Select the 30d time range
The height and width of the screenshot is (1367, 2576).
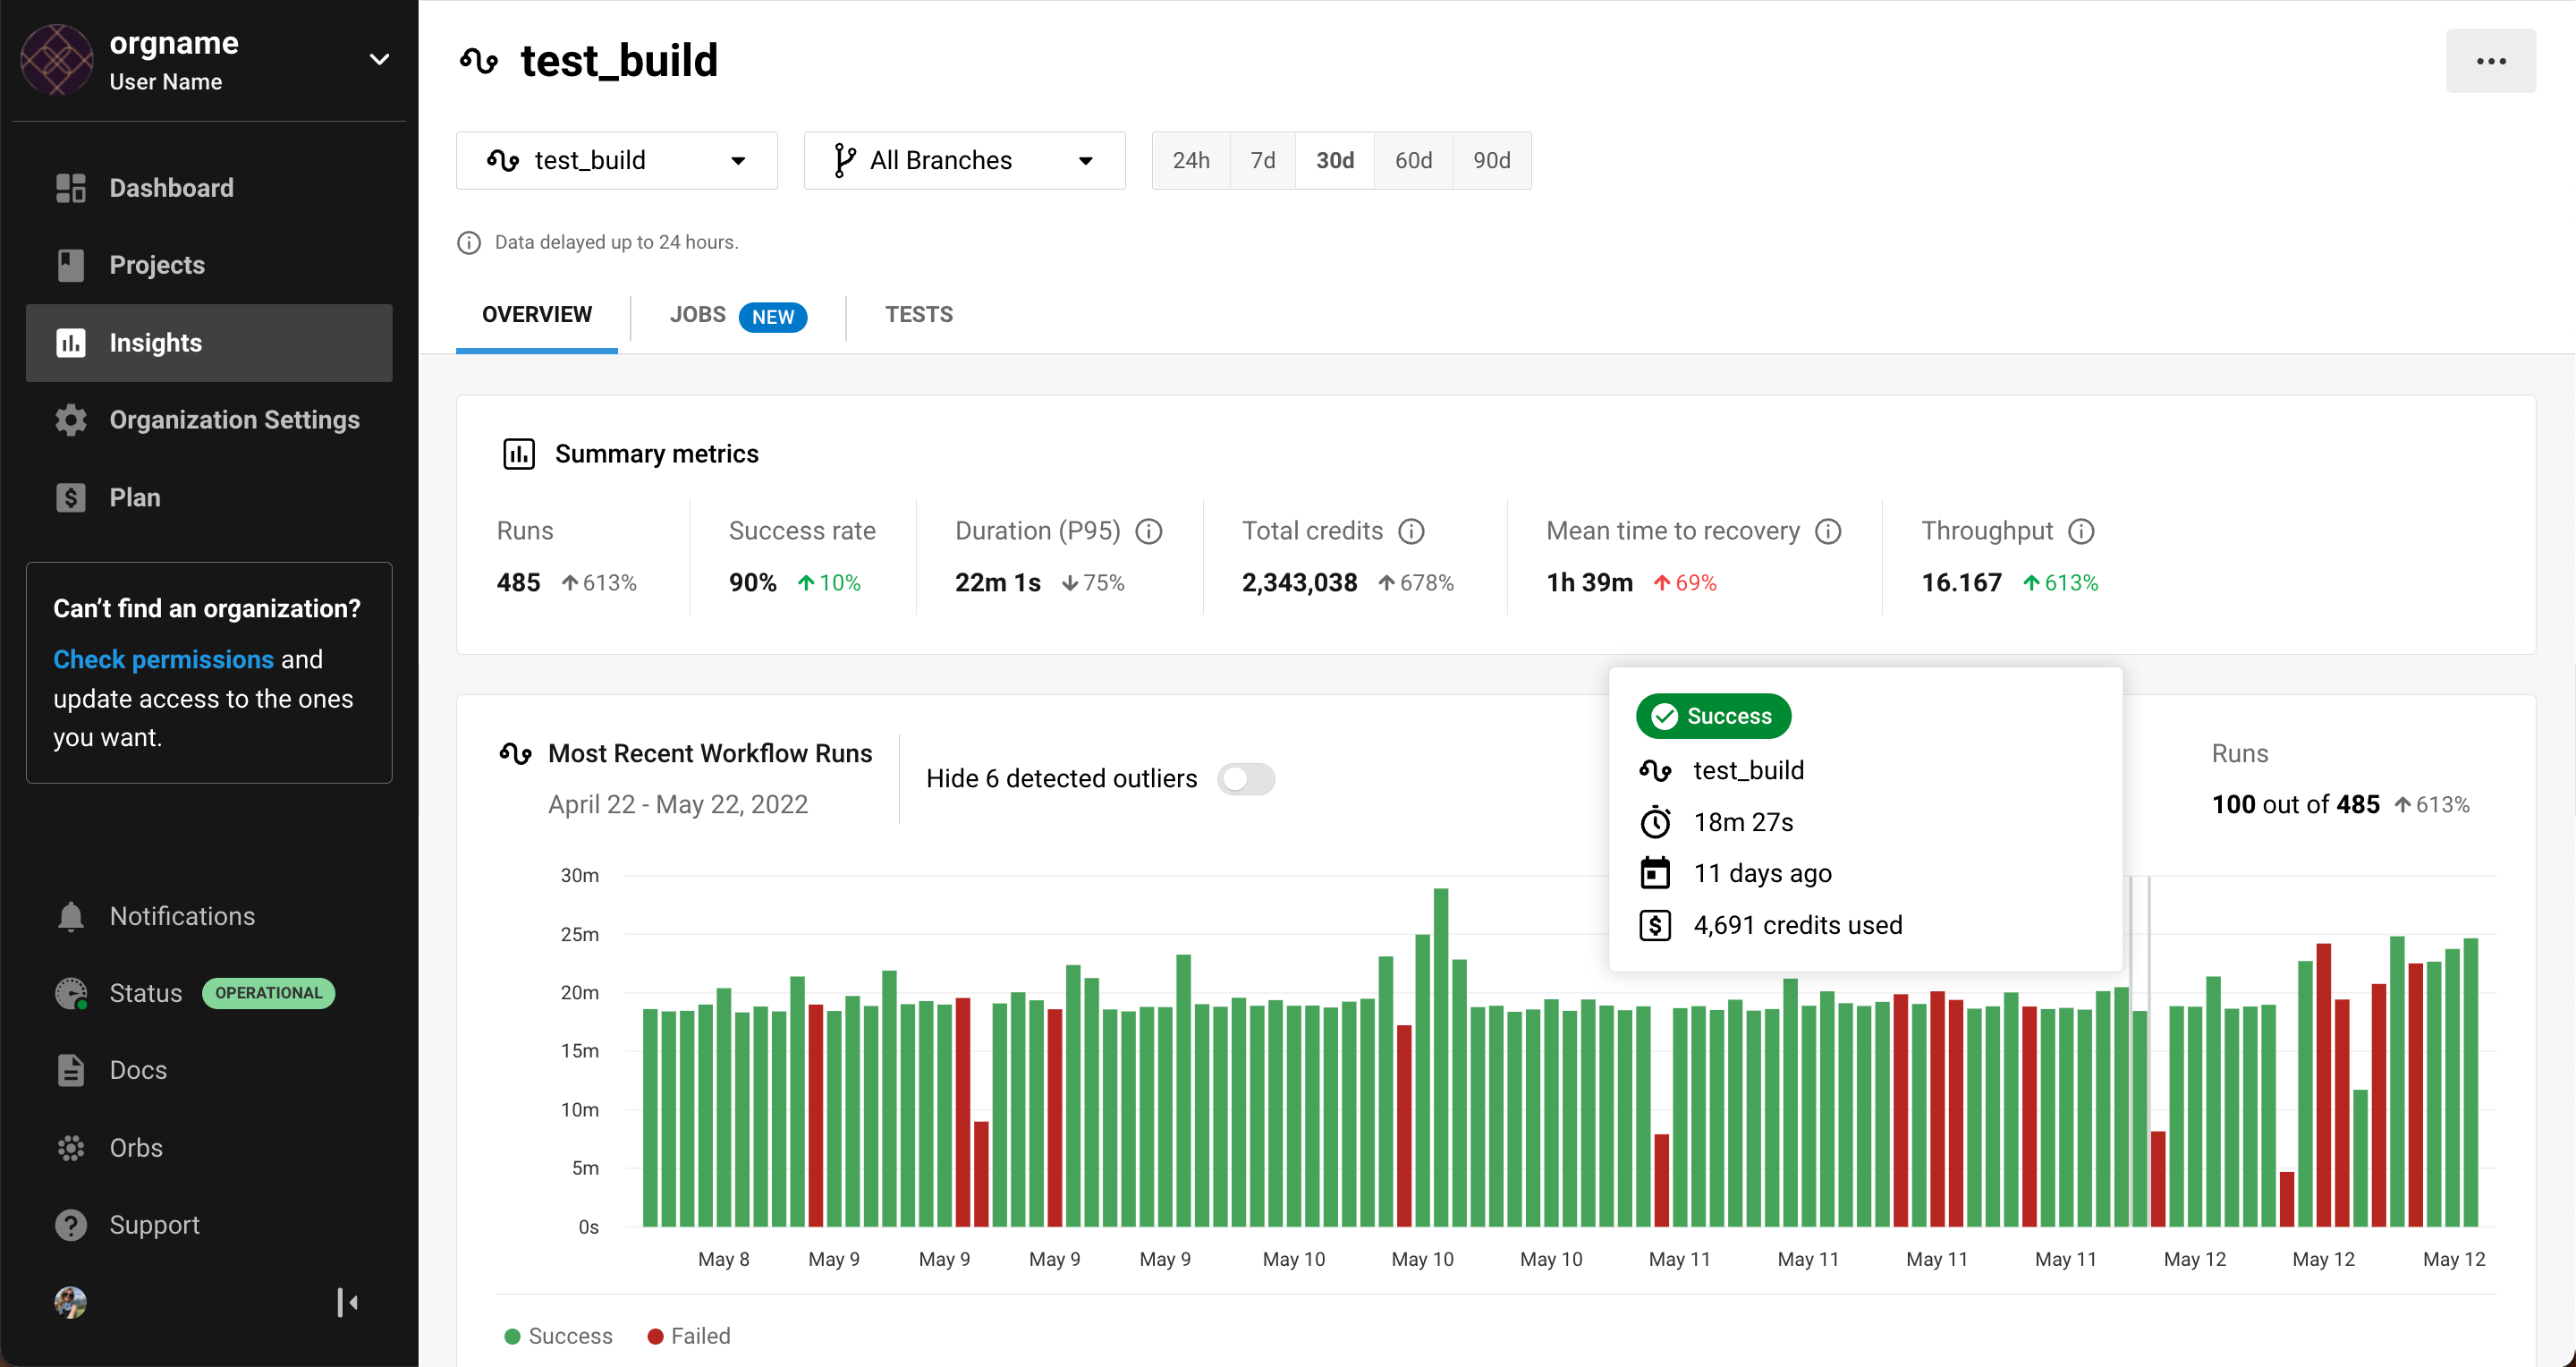coord(1335,160)
